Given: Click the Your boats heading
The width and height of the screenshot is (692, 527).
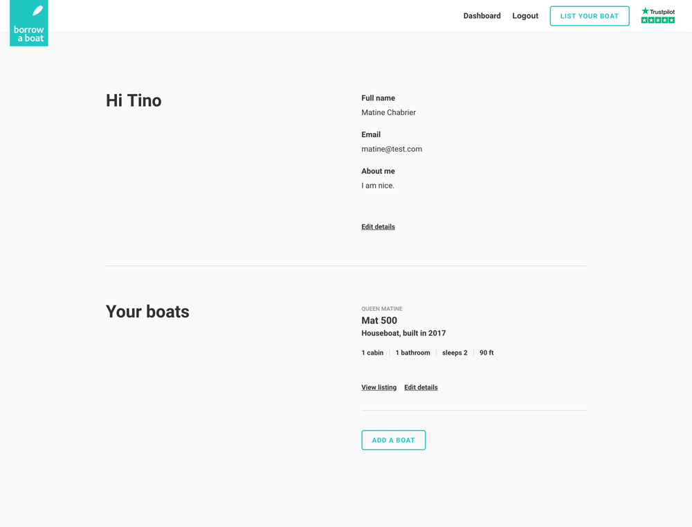Looking at the screenshot, I should (147, 312).
